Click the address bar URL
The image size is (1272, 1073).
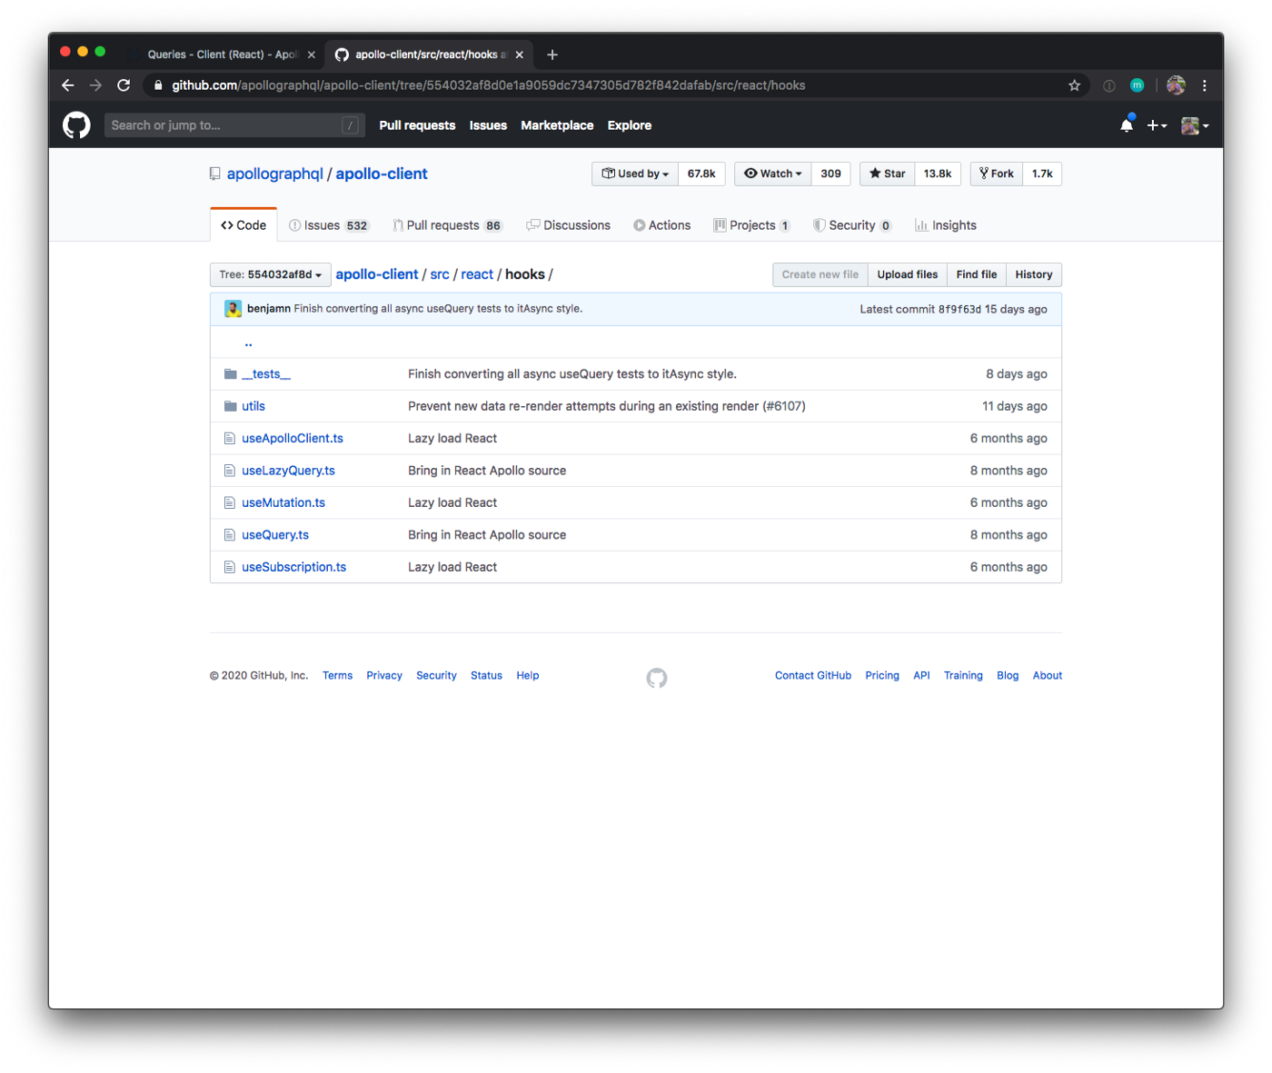click(x=489, y=85)
